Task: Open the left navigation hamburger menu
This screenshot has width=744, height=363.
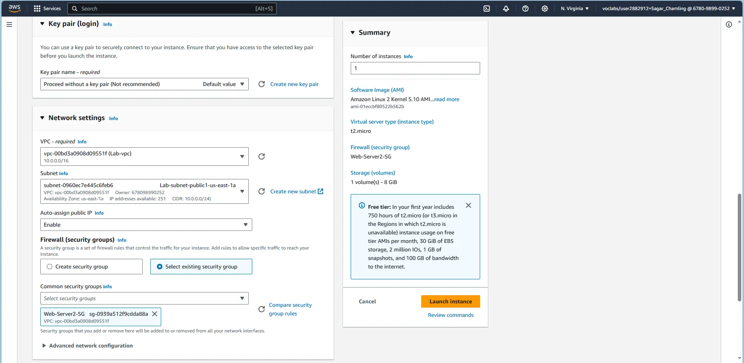Action: [9, 24]
